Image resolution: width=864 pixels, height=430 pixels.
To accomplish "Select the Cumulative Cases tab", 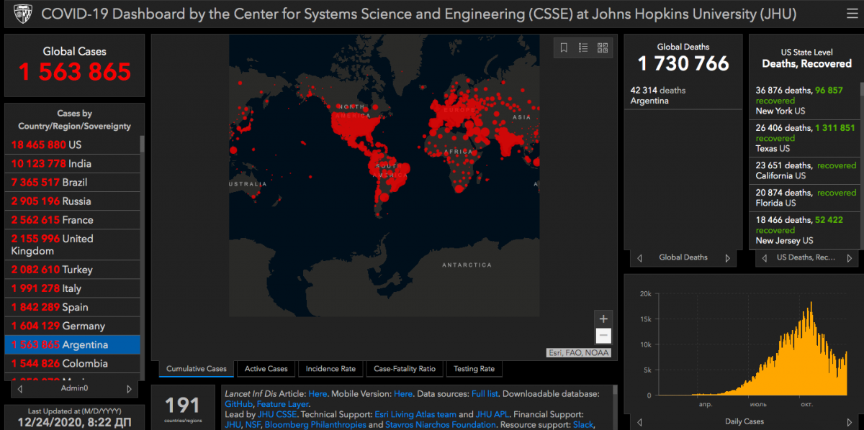I will 197,369.
